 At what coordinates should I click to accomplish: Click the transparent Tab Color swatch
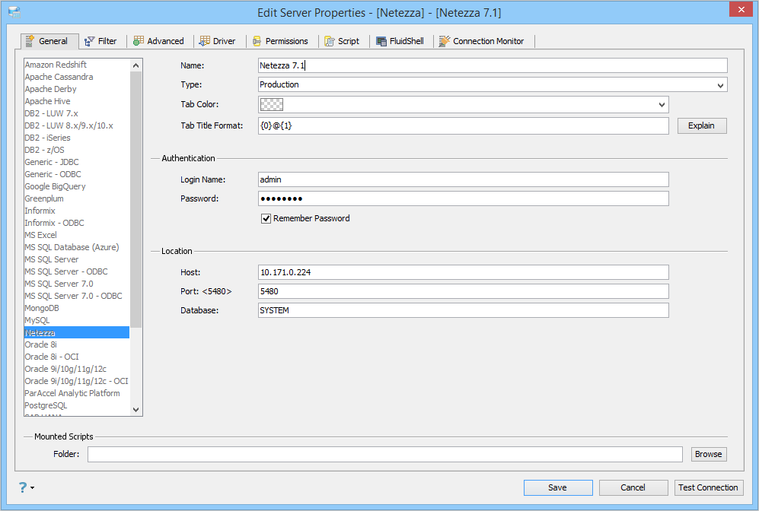point(272,104)
